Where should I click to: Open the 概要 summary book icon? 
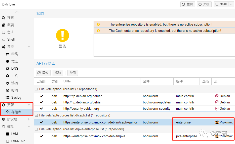[x=4, y=25]
